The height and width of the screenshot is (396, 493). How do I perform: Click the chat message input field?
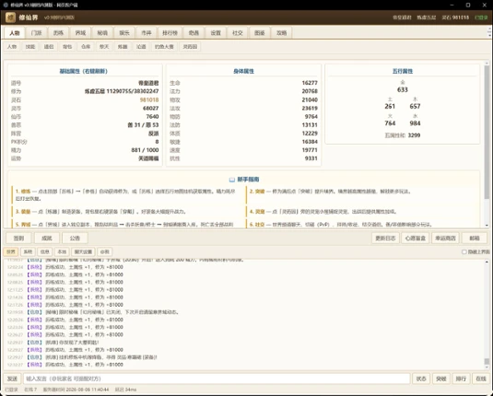click(x=217, y=379)
